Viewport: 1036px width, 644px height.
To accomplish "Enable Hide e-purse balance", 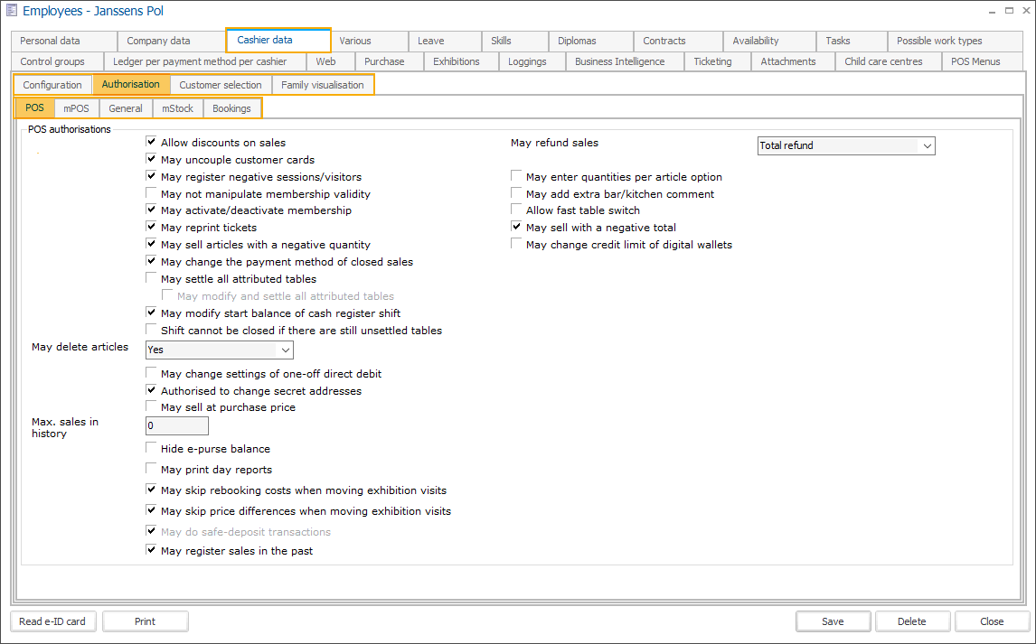I will (151, 448).
